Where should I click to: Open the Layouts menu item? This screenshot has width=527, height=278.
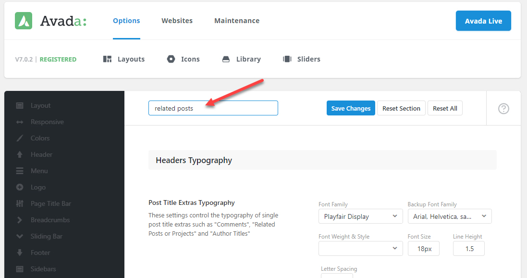point(123,59)
